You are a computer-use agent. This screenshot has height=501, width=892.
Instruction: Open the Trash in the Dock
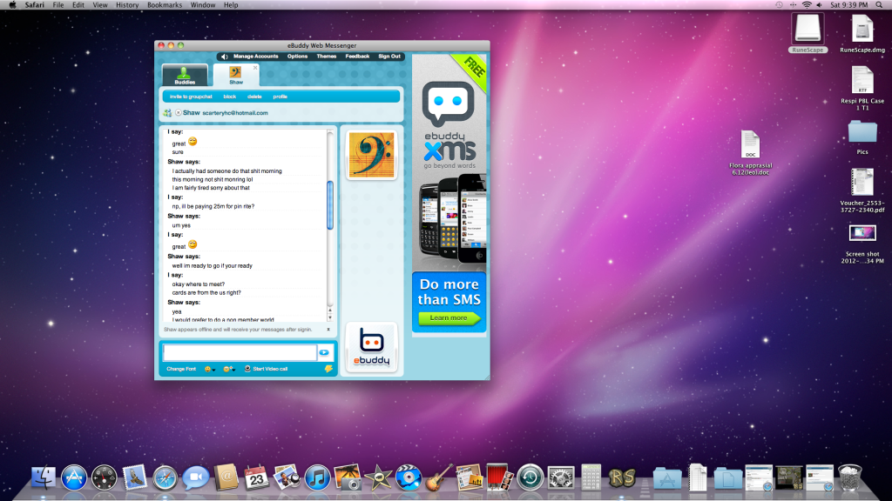tap(850, 478)
